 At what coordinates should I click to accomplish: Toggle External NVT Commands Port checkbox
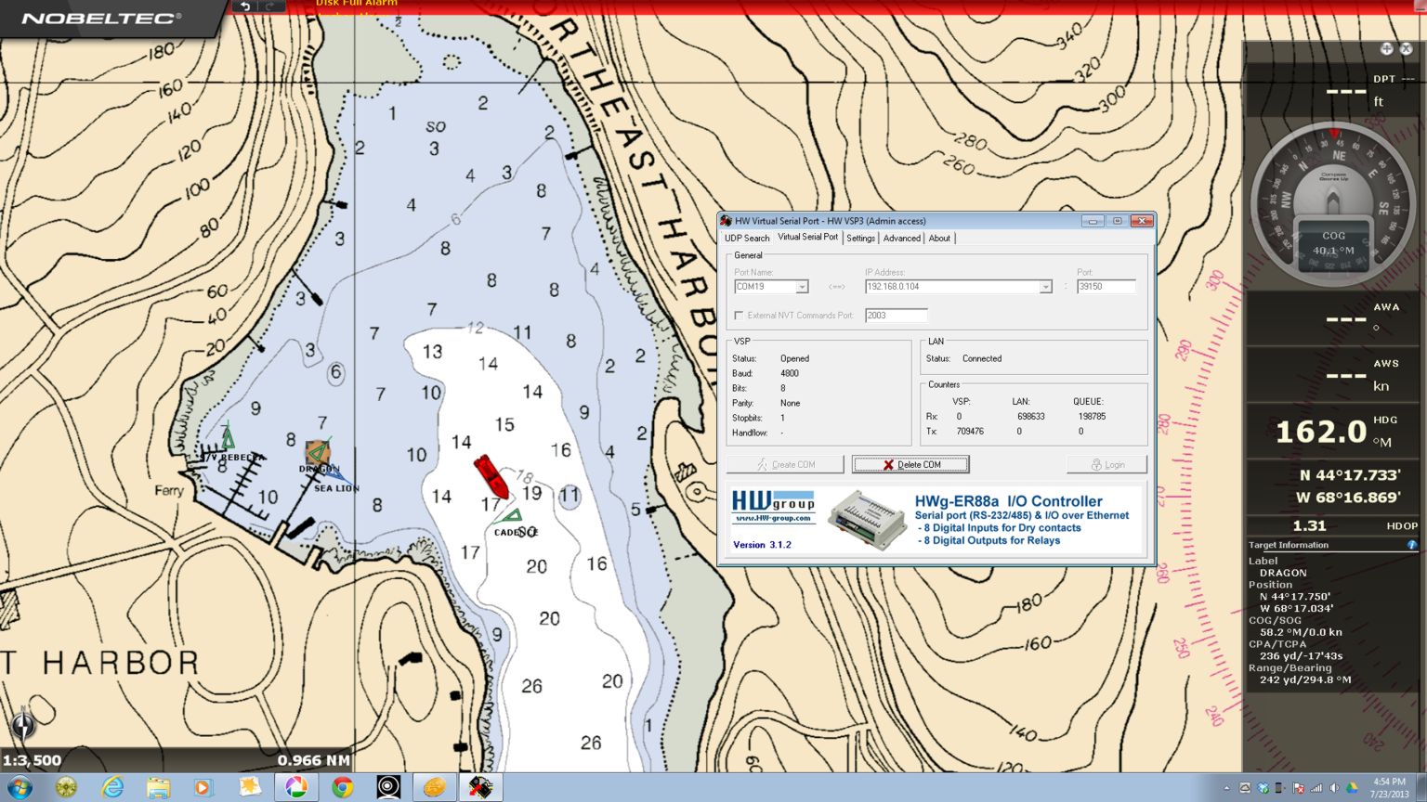pos(740,316)
